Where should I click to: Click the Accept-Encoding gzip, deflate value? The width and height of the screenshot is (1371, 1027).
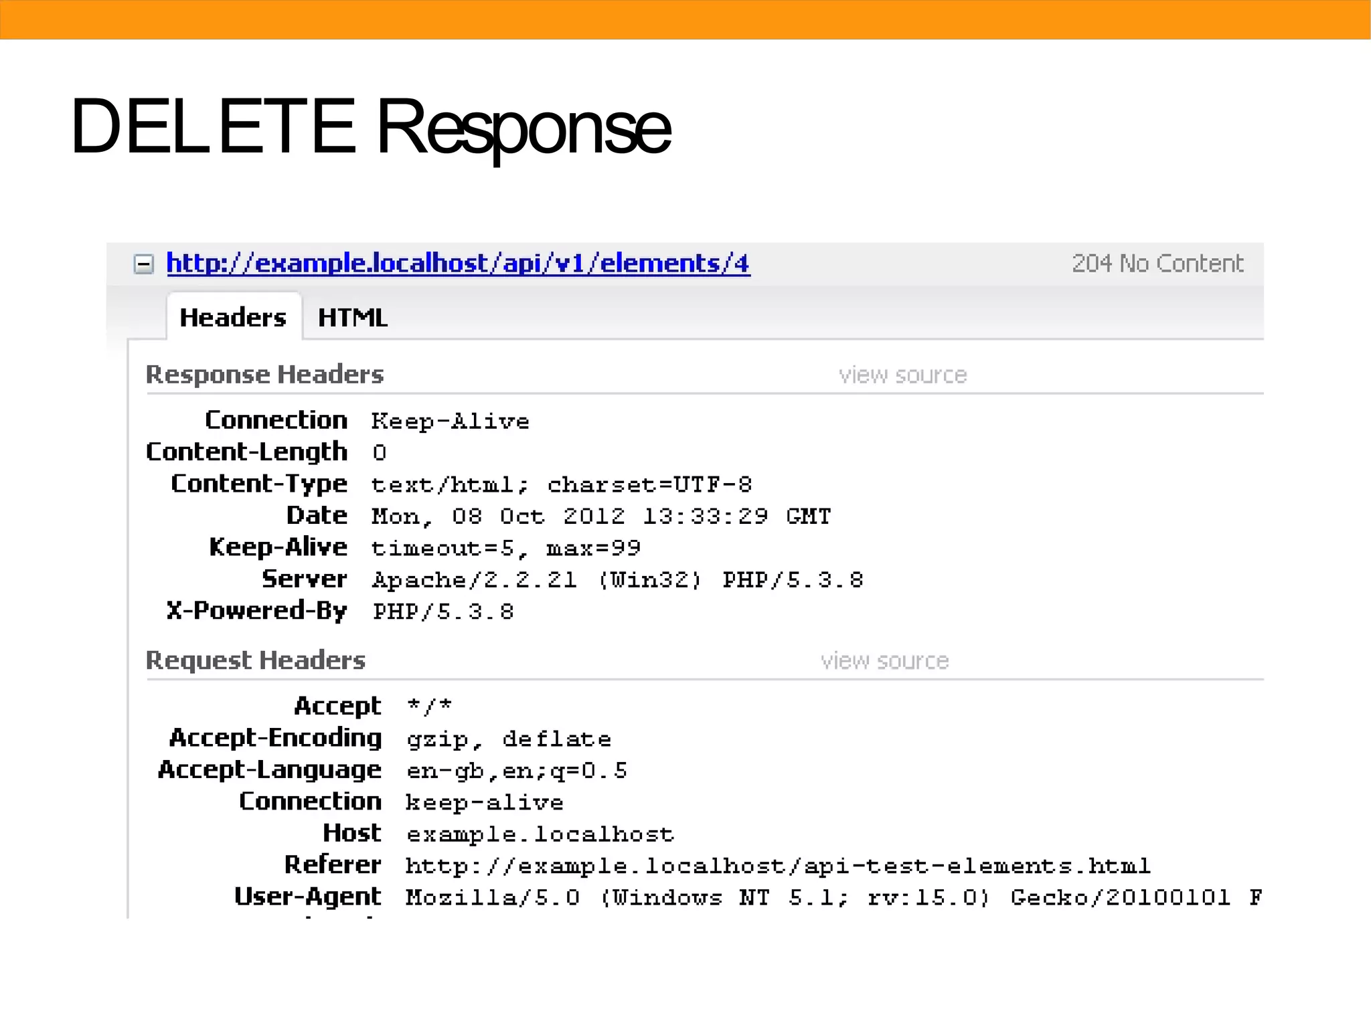pos(509,739)
